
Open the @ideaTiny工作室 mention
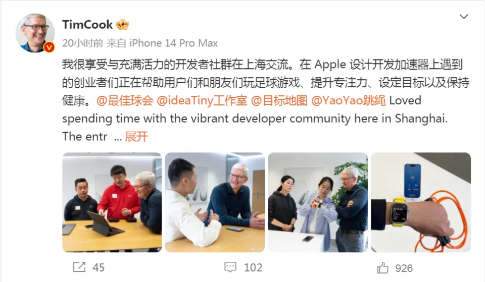pos(202,100)
